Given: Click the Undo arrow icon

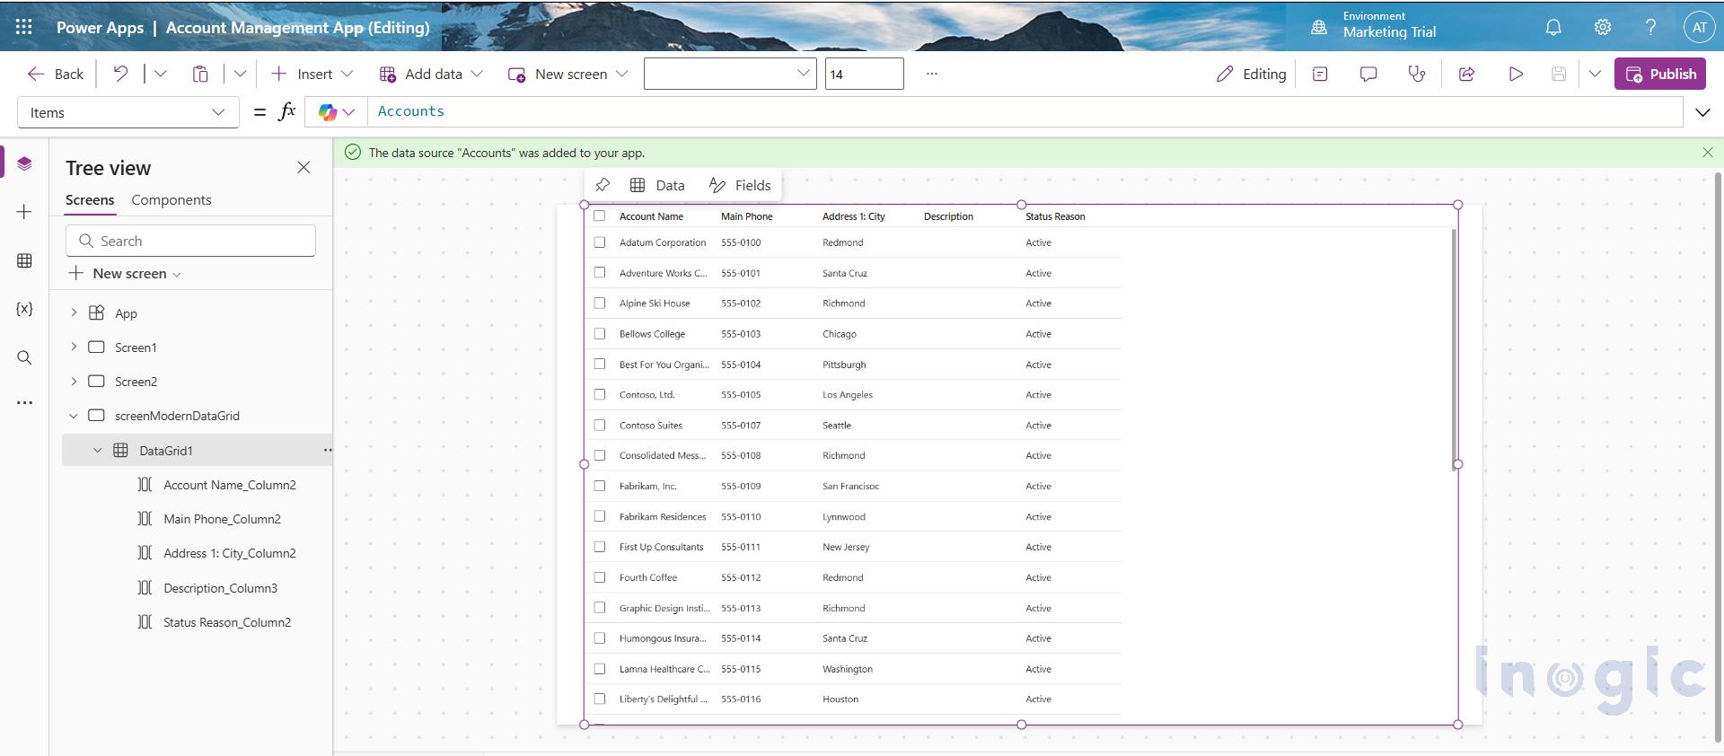Looking at the screenshot, I should pyautogui.click(x=120, y=74).
